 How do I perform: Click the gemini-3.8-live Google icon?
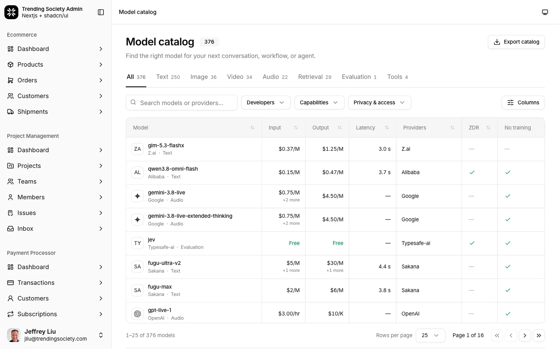[x=137, y=196]
